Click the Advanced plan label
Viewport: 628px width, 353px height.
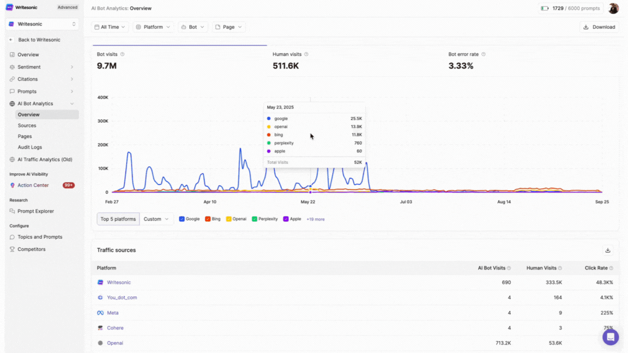pos(67,7)
